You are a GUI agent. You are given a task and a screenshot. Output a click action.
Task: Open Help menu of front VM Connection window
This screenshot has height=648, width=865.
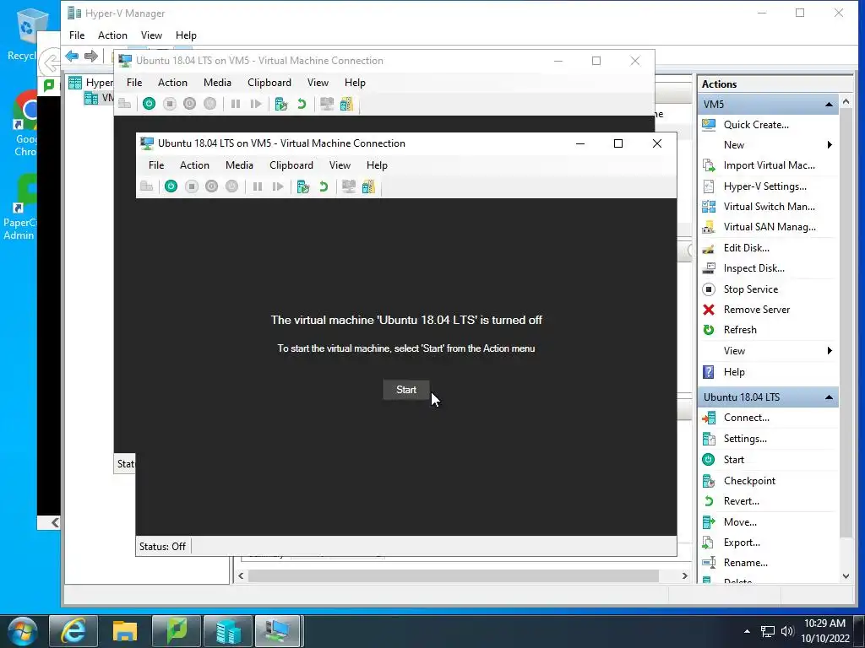point(377,165)
